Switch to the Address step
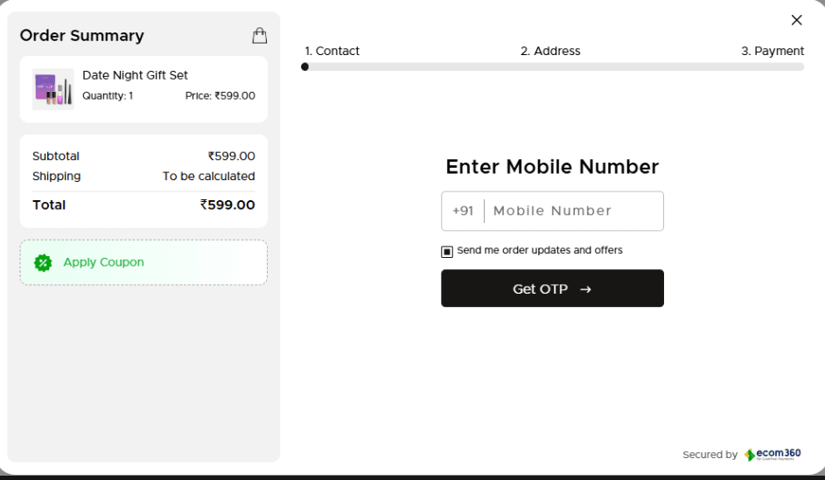The height and width of the screenshot is (480, 825). coord(550,51)
